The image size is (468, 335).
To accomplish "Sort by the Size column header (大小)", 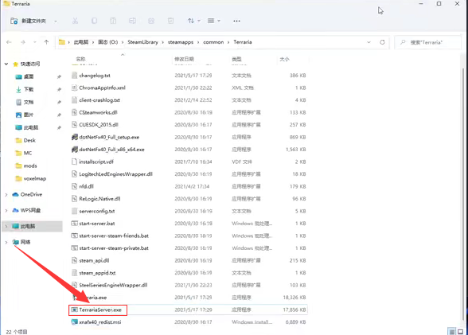I will pos(284,59).
